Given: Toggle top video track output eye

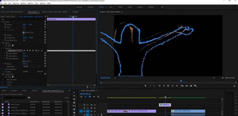Looking at the screenshot, I should click(x=95, y=105).
